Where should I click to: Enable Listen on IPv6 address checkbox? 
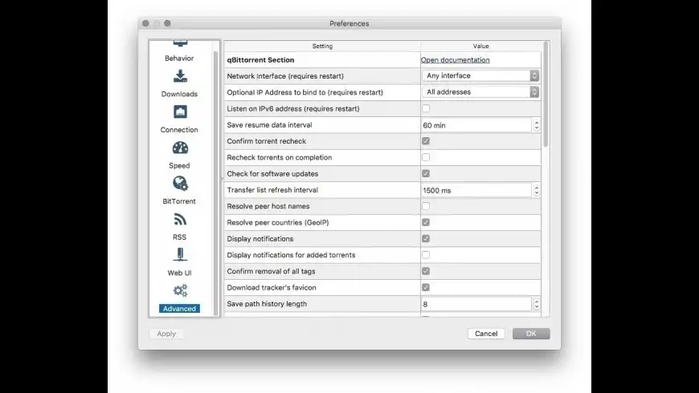tap(426, 108)
